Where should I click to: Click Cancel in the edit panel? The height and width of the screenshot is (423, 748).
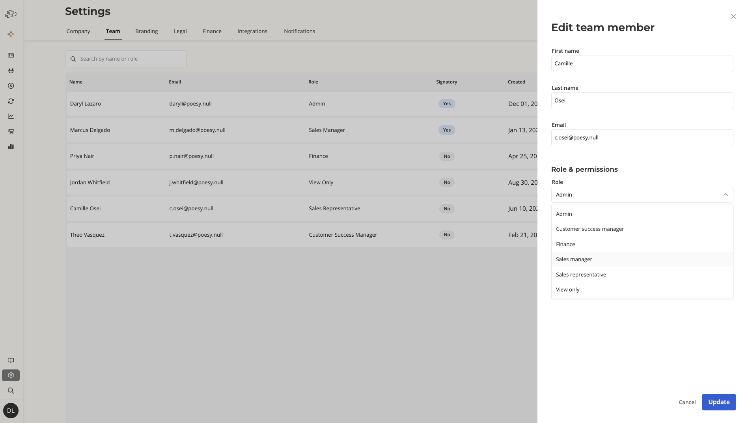(687, 402)
